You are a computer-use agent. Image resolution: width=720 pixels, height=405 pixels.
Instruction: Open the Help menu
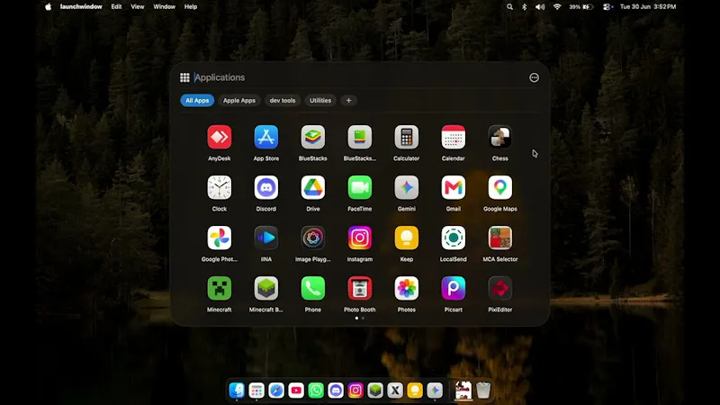coord(191,6)
